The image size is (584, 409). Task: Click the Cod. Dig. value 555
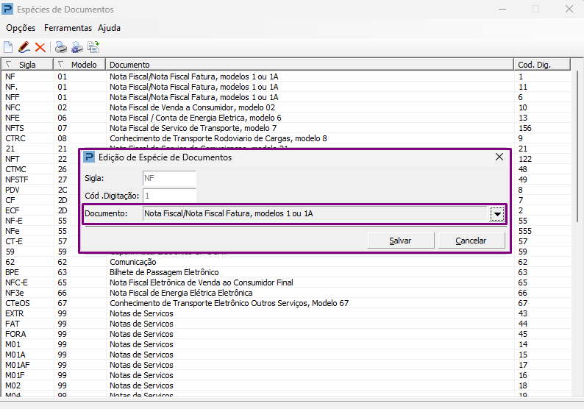coord(524,231)
